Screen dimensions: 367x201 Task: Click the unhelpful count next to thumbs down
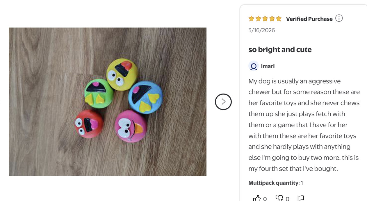[x=287, y=199]
